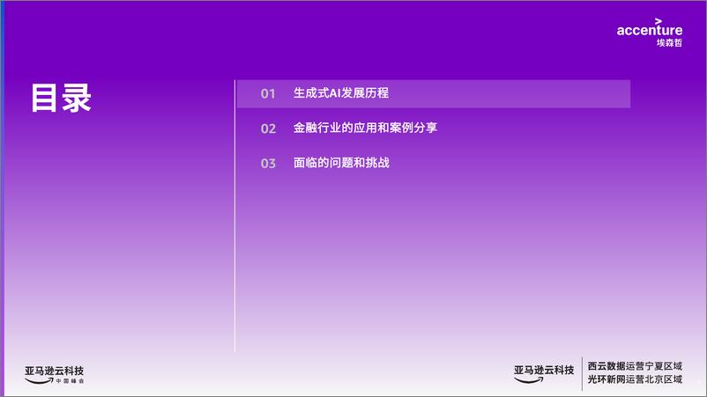Click the number 01 label
The height and width of the screenshot is (397, 707).
coord(268,93)
